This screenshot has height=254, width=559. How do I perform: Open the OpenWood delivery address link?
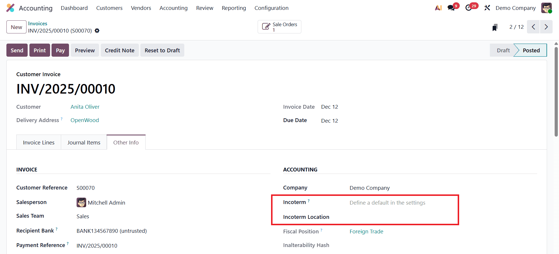tap(85, 120)
